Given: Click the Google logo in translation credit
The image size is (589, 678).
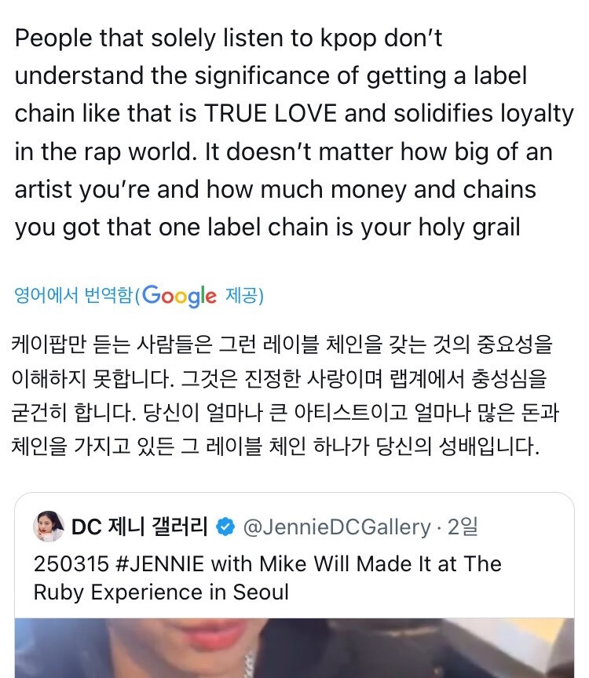Looking at the screenshot, I should (x=179, y=296).
